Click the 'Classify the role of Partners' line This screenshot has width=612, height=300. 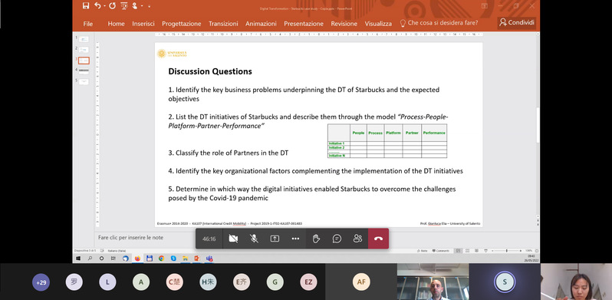tap(229, 153)
